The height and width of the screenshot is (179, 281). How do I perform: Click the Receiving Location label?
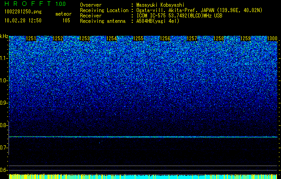click(x=104, y=10)
